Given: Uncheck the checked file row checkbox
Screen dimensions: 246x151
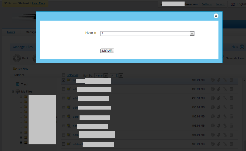Looking at the screenshot, I should tap(63, 80).
